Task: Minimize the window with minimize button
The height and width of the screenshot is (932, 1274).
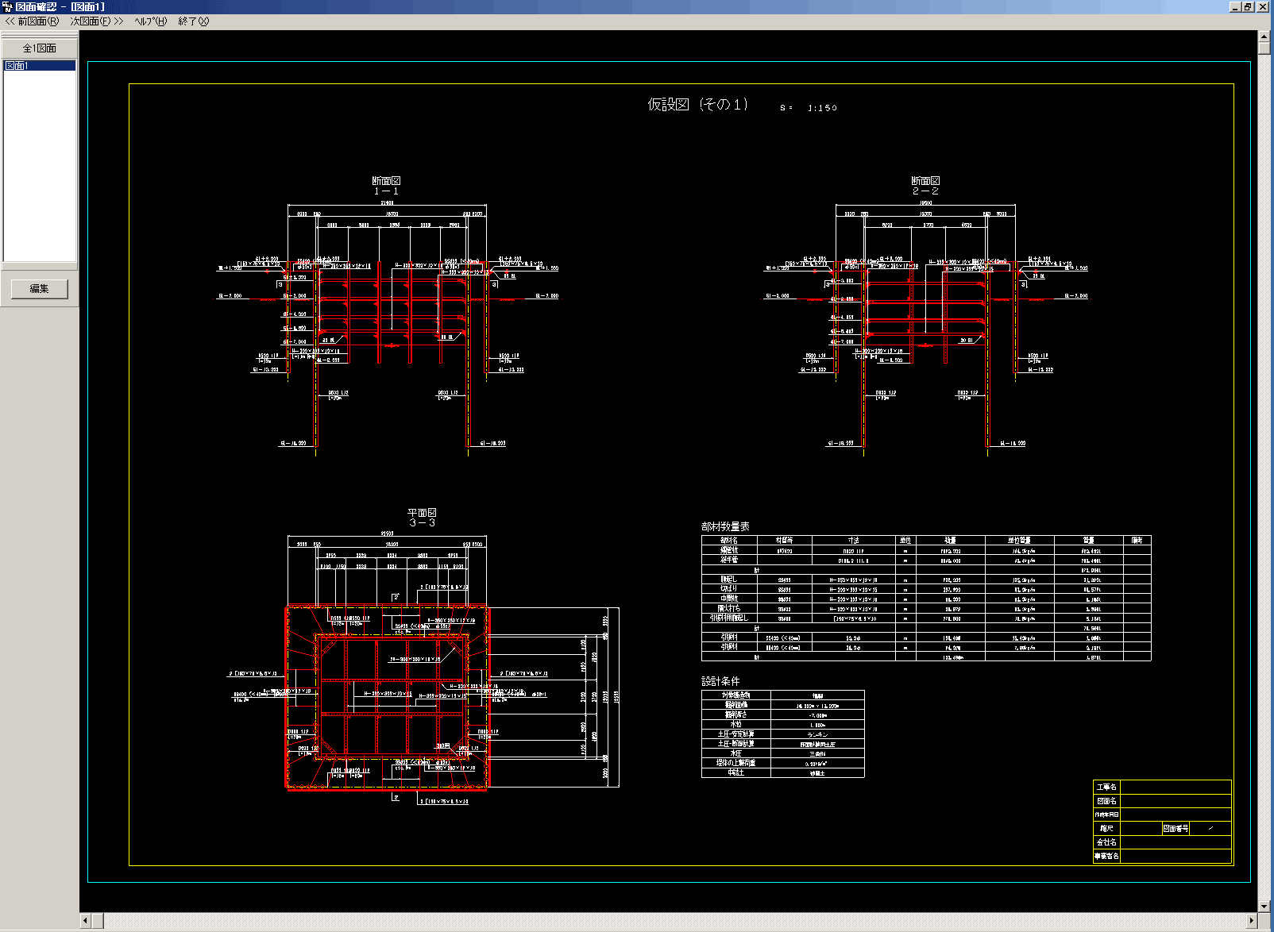Action: (1235, 6)
